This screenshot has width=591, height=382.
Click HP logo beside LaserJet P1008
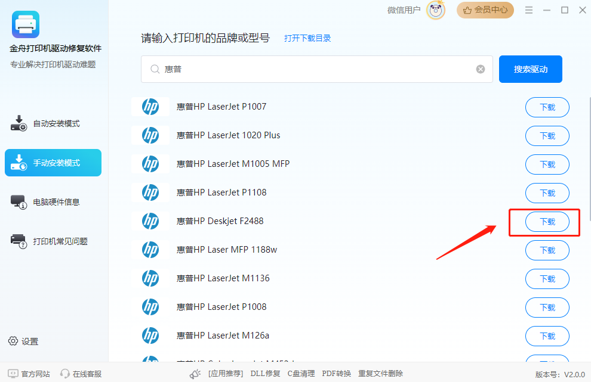click(150, 307)
